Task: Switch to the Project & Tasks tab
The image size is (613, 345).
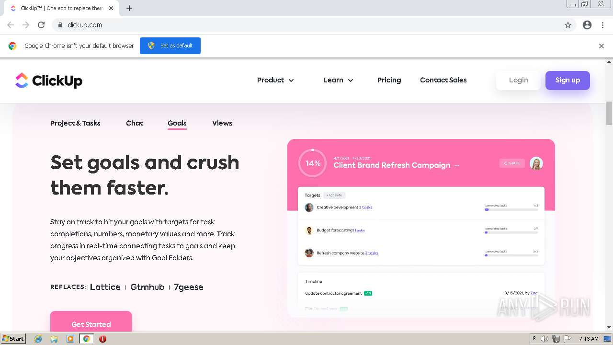Action: tap(75, 123)
